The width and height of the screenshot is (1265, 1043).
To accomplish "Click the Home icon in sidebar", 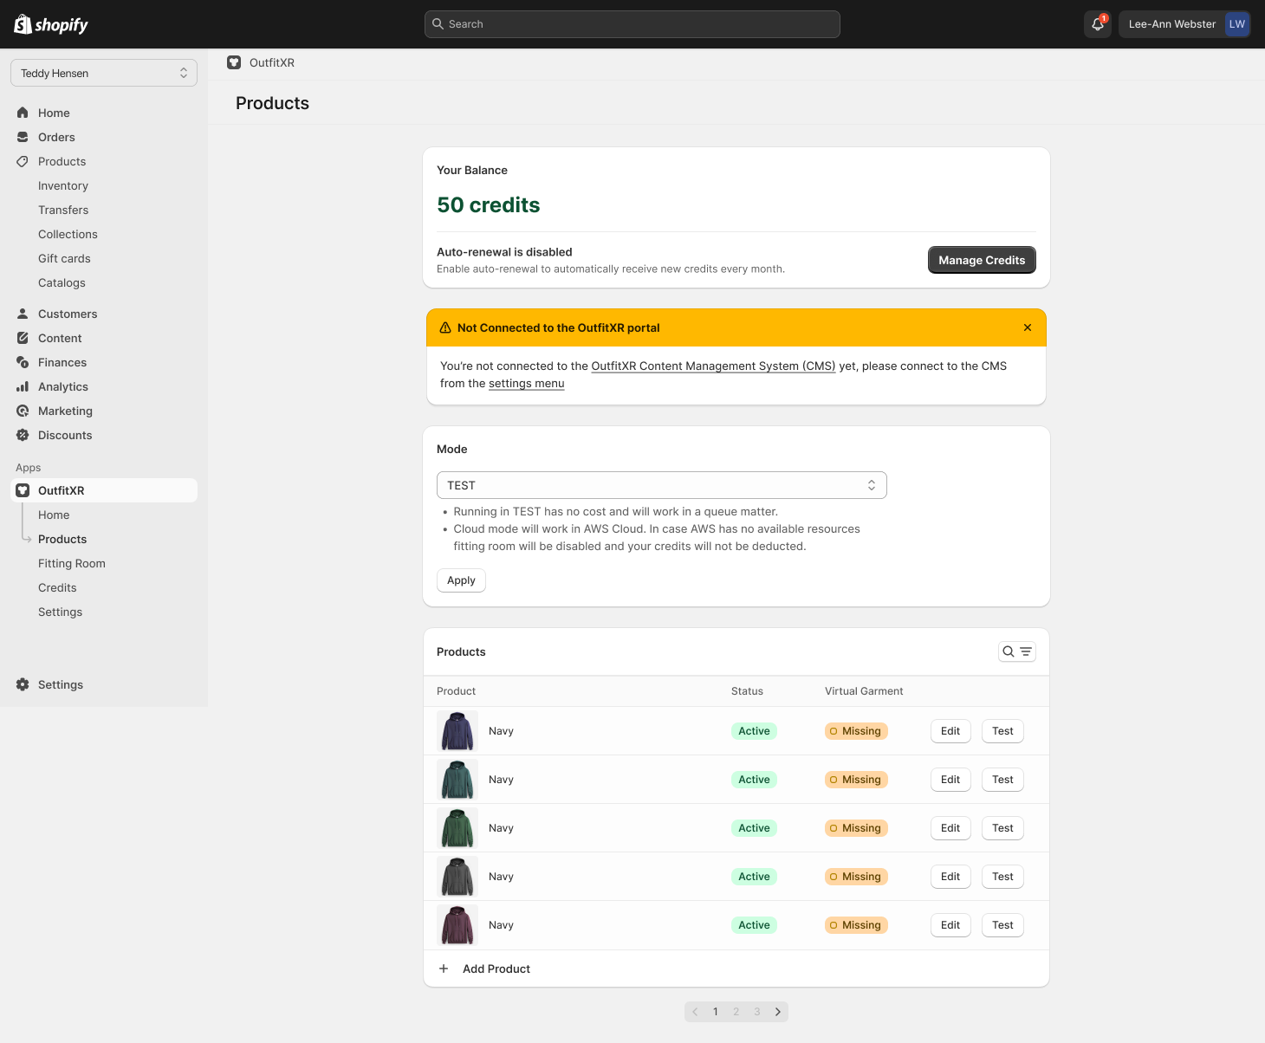I will pyautogui.click(x=23, y=113).
